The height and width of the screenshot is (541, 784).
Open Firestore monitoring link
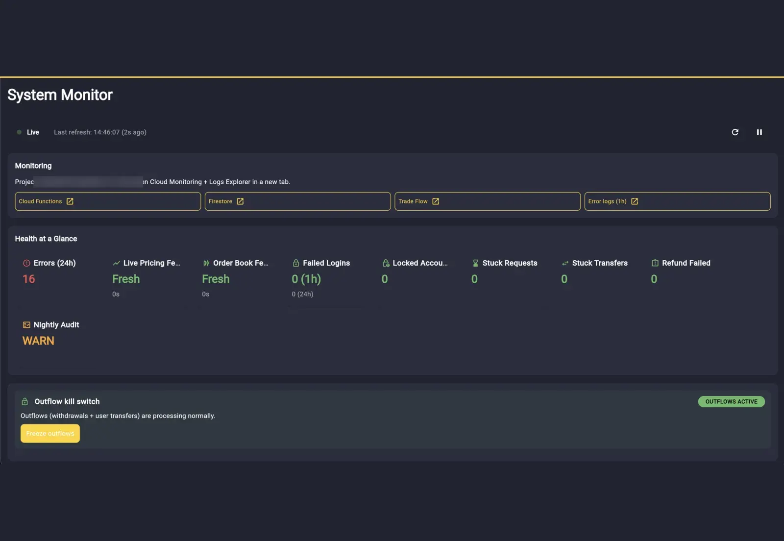297,201
